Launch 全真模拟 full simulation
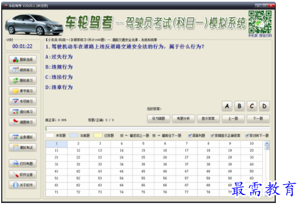 tap(23, 137)
